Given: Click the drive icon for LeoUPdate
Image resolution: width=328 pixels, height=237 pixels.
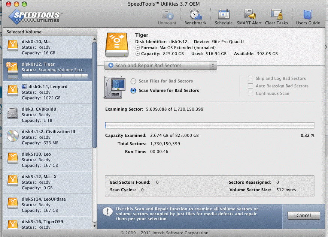Looking at the screenshot, I should click(x=13, y=203).
